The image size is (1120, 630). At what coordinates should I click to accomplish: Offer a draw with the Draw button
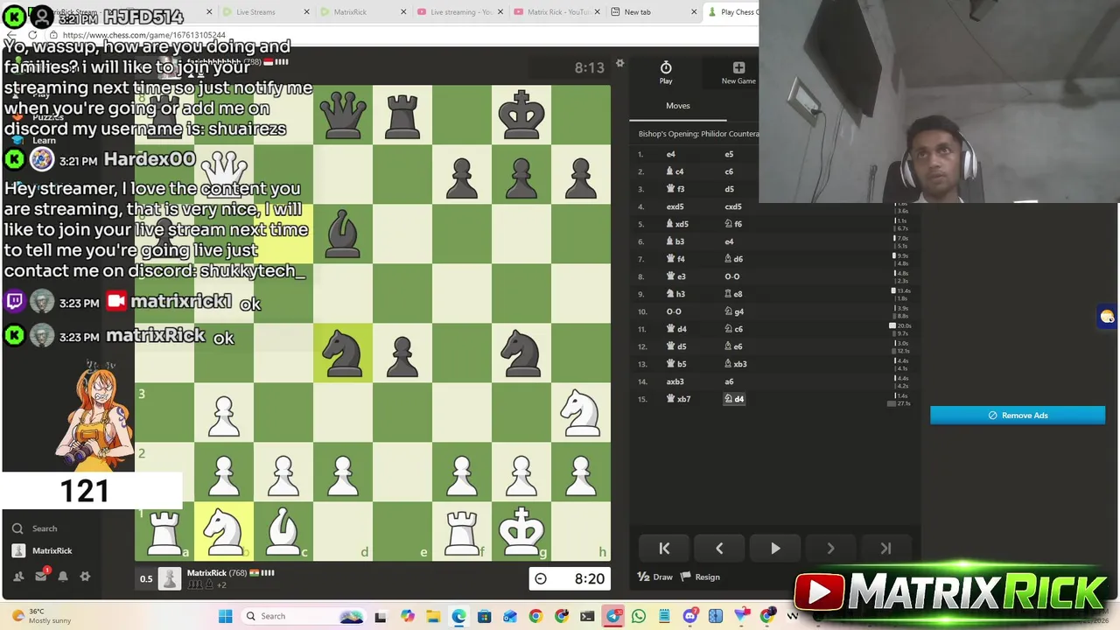[655, 577]
